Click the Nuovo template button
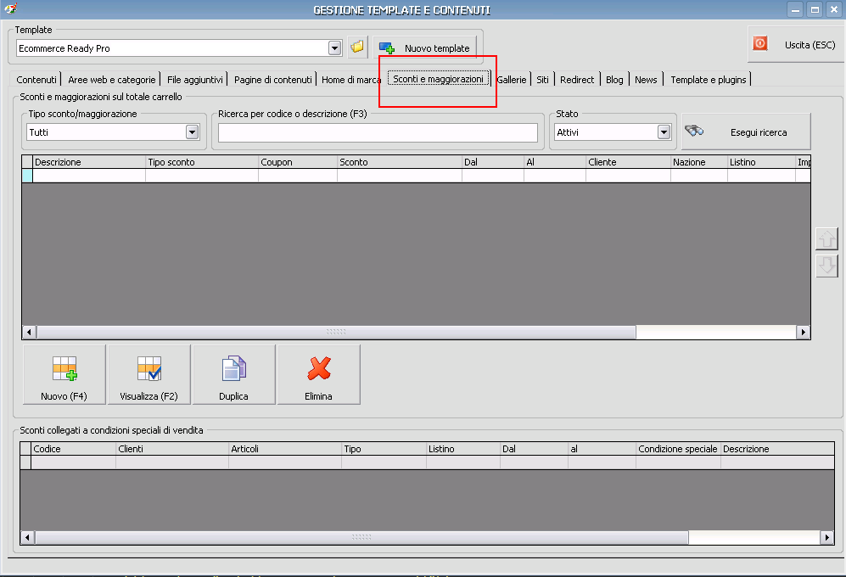This screenshot has width=846, height=577. tap(425, 48)
